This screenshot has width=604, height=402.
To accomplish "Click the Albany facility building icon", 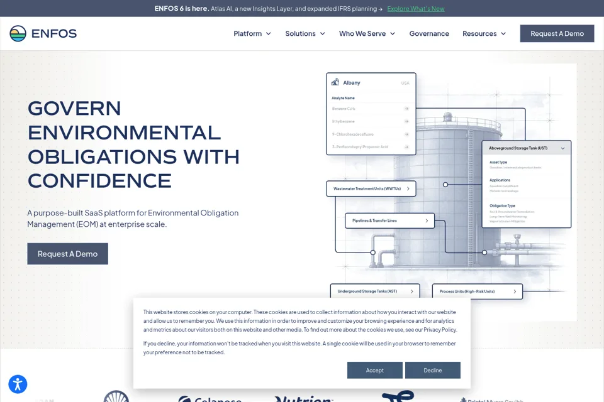I will (335, 82).
